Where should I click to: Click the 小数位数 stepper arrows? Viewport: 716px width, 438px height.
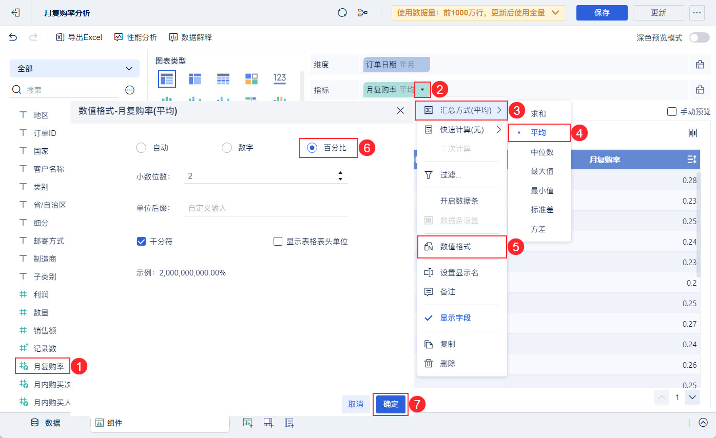340,176
